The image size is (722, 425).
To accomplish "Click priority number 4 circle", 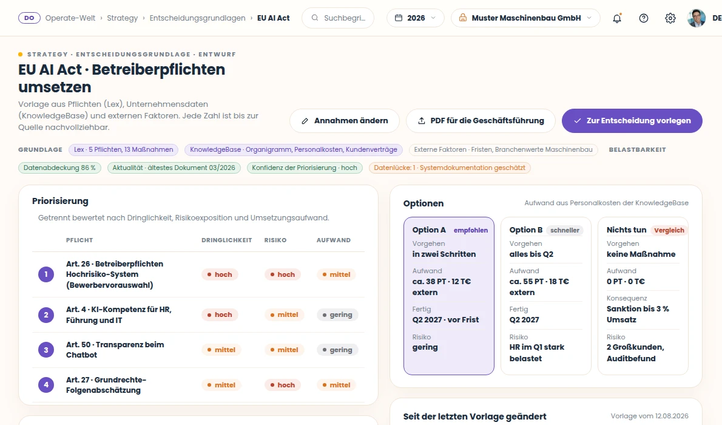I will coord(46,385).
